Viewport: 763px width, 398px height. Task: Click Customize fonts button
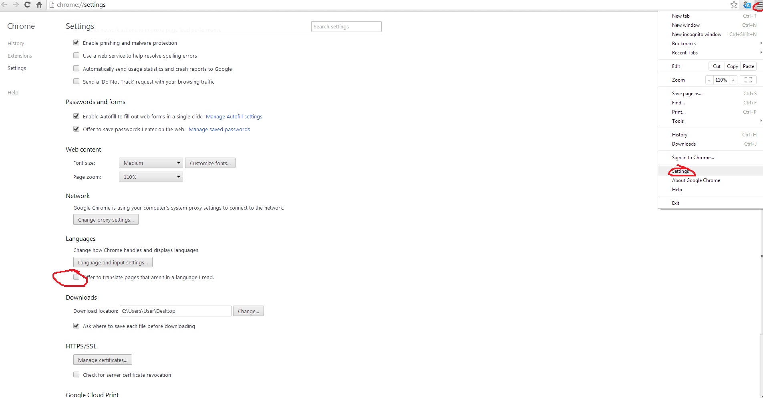(x=210, y=163)
